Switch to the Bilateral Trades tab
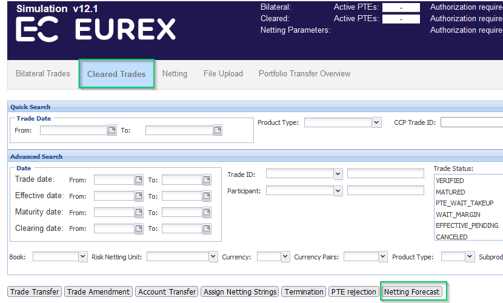 (x=43, y=74)
